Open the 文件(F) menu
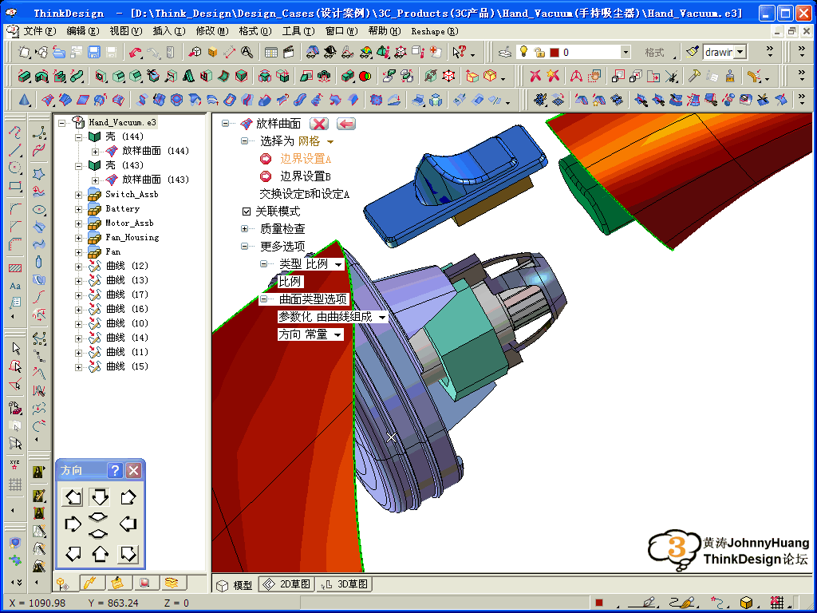817x613 pixels. tap(38, 31)
